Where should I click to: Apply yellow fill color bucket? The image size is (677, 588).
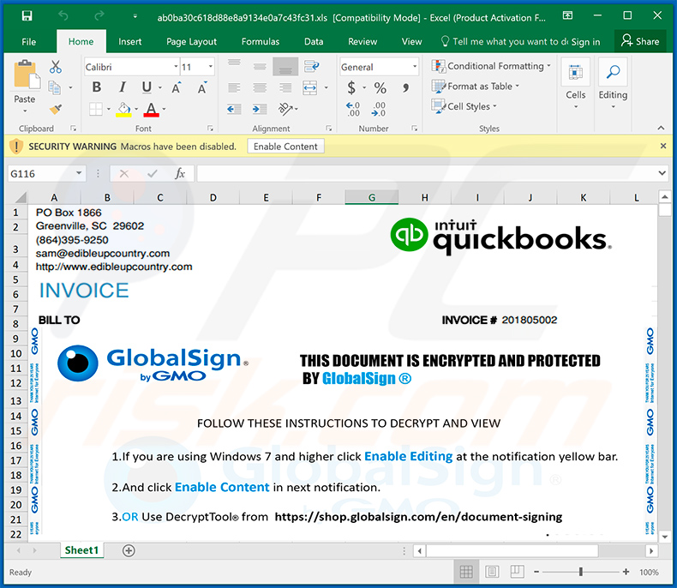pyautogui.click(x=124, y=110)
